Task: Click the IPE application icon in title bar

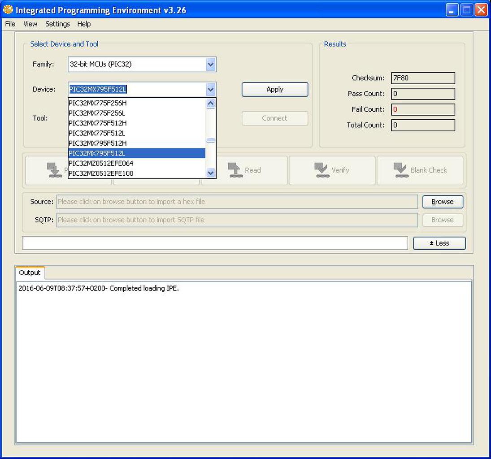Action: coord(8,10)
